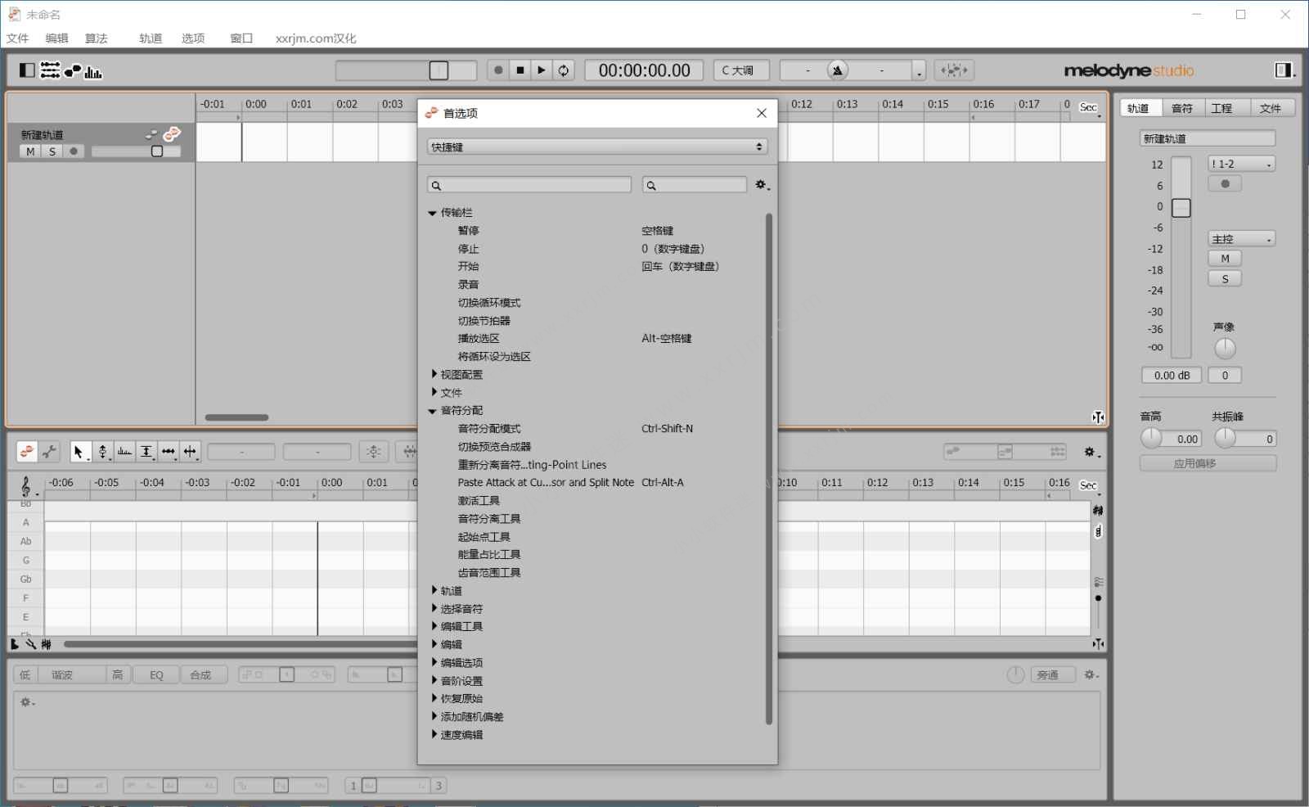Viewport: 1309px width, 807px height.
Task: Collapse the 传输栏 section
Action: coord(433,213)
